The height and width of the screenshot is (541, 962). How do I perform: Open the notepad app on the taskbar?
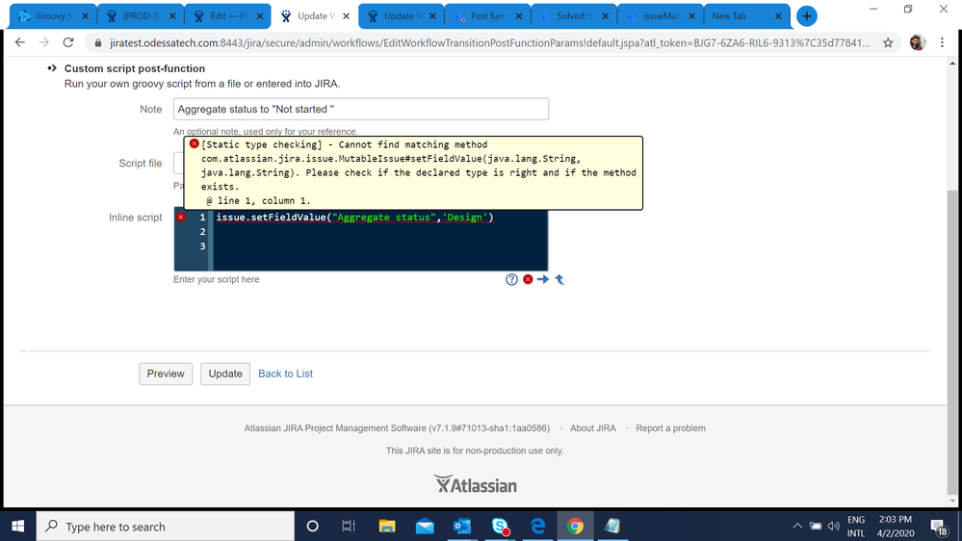(612, 527)
